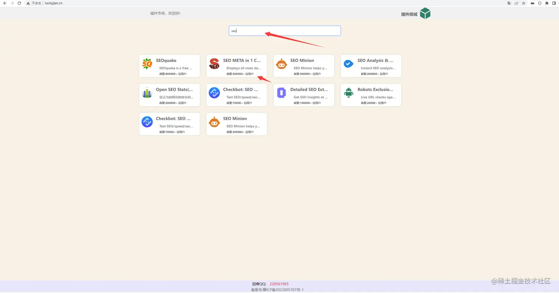This screenshot has height=293, width=559.
Task: Click the Robots Exclusion green robot icon
Action: [349, 93]
